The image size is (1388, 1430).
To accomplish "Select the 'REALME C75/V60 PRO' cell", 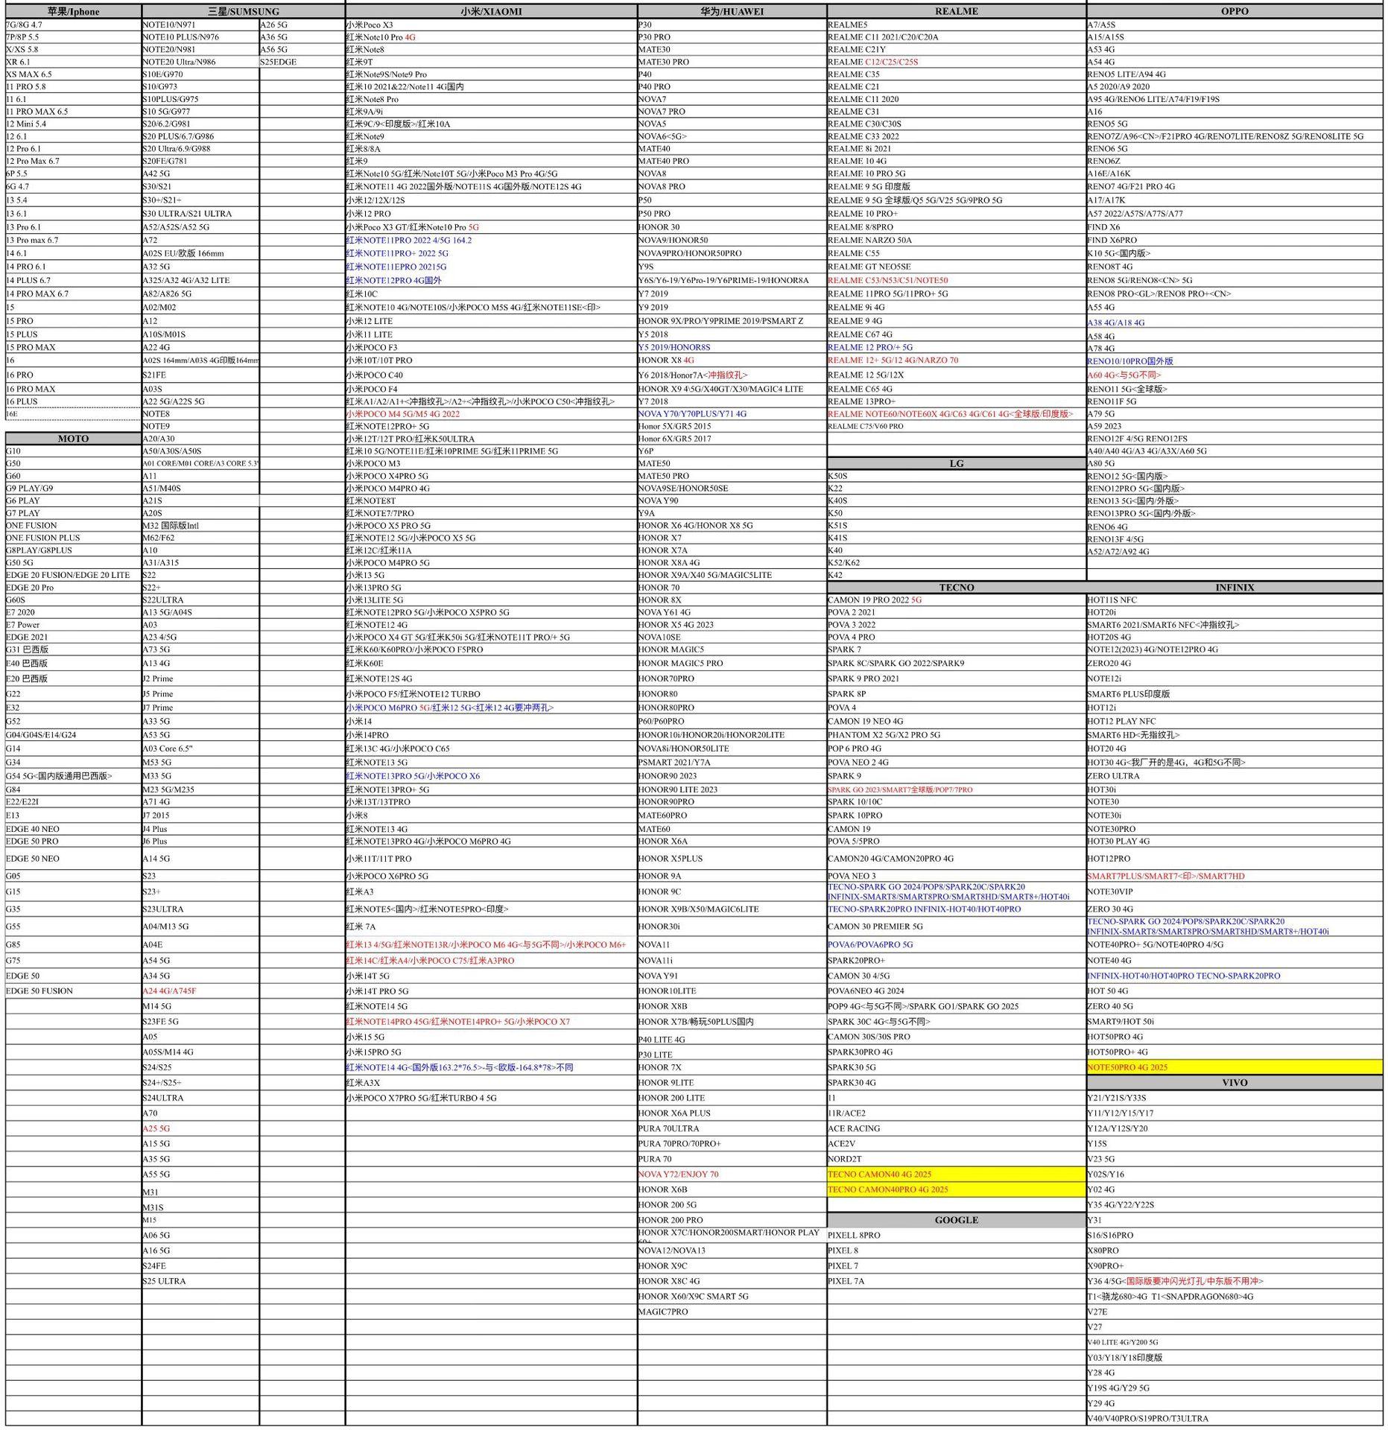I will pyautogui.click(x=957, y=426).
